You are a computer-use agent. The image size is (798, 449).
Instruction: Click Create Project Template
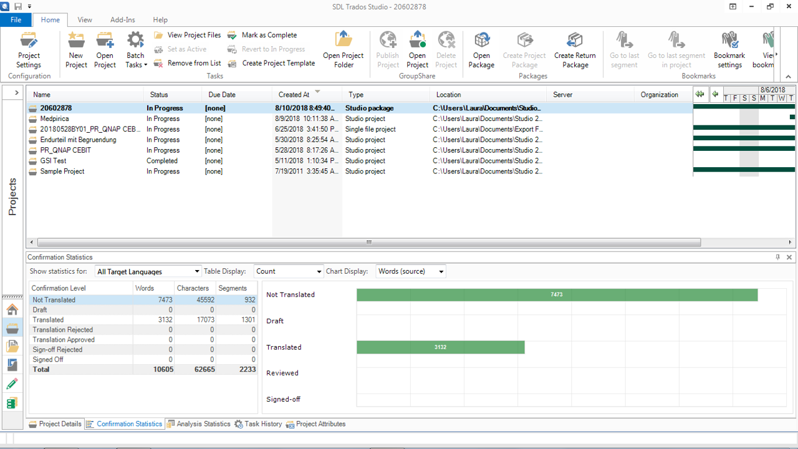click(272, 63)
